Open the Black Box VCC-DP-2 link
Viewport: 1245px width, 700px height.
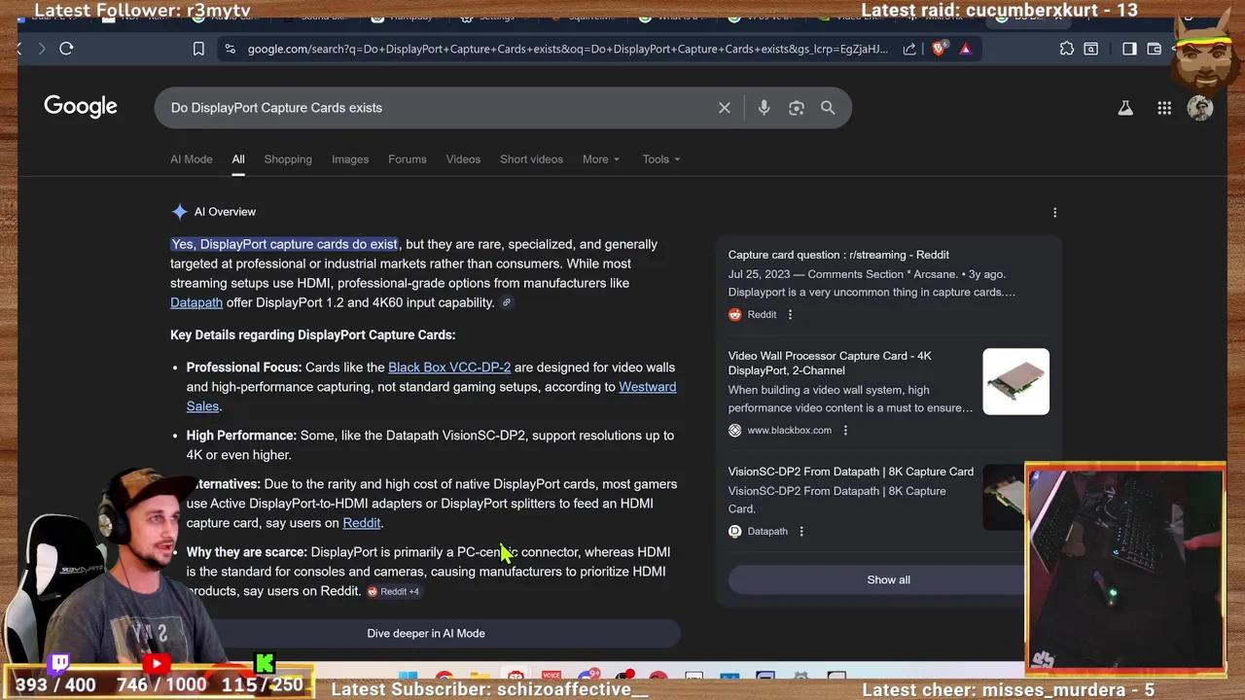click(449, 367)
